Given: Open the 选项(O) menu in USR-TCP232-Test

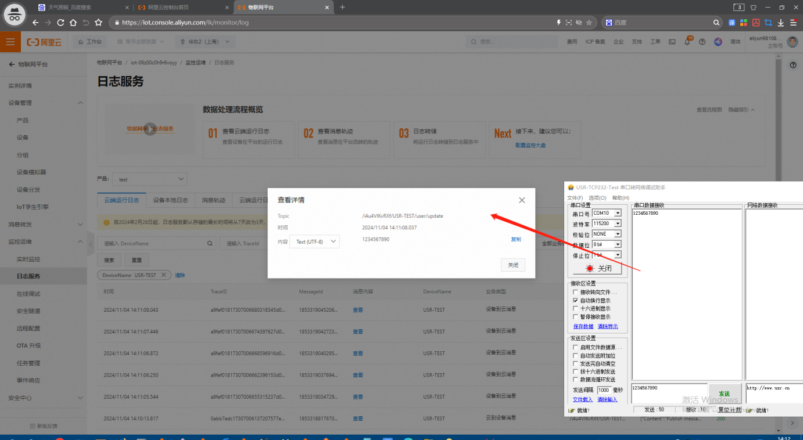Looking at the screenshot, I should point(597,198).
